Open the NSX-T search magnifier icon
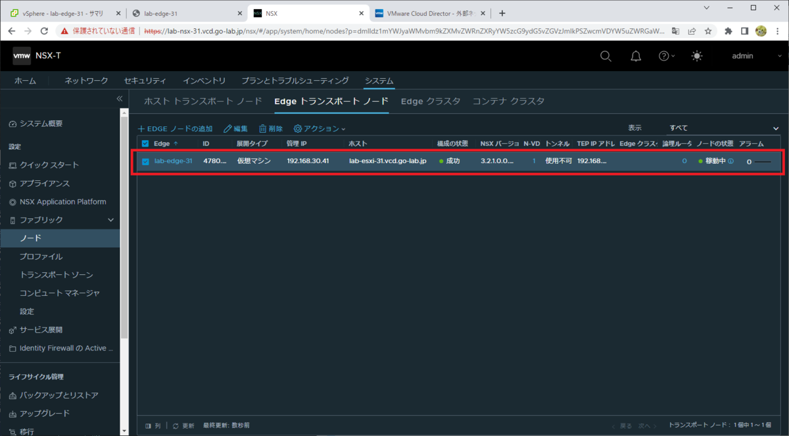This screenshot has width=789, height=436. 606,56
